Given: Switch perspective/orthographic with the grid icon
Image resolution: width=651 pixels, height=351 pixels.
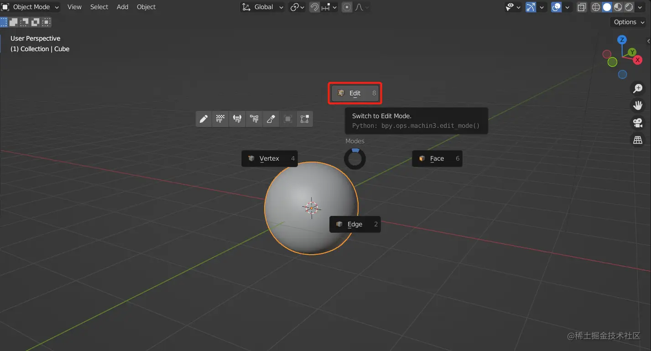Looking at the screenshot, I should pyautogui.click(x=638, y=140).
